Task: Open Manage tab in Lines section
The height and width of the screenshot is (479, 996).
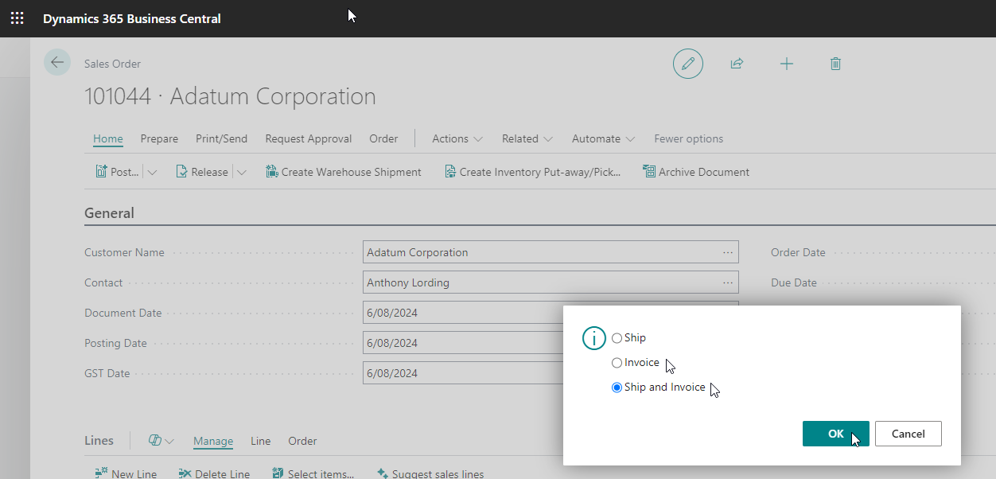Action: (213, 441)
